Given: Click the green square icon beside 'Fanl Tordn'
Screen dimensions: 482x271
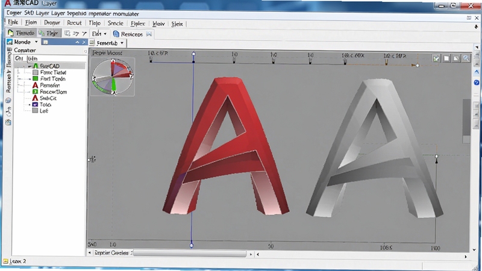Looking at the screenshot, I should pos(36,79).
